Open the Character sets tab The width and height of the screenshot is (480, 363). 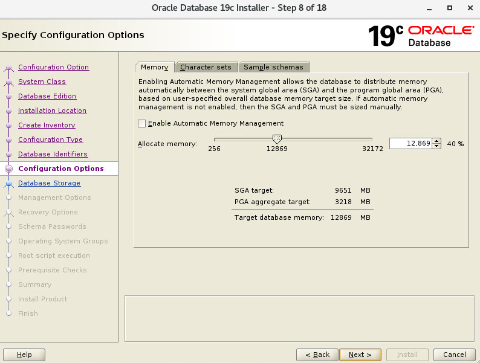[206, 67]
